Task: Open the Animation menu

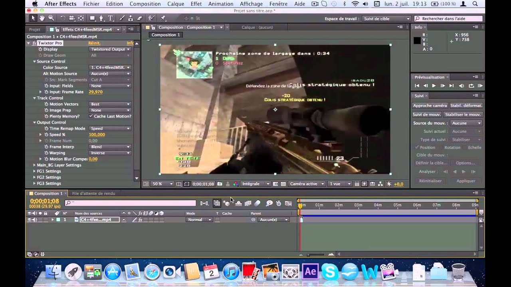Action: (x=221, y=4)
